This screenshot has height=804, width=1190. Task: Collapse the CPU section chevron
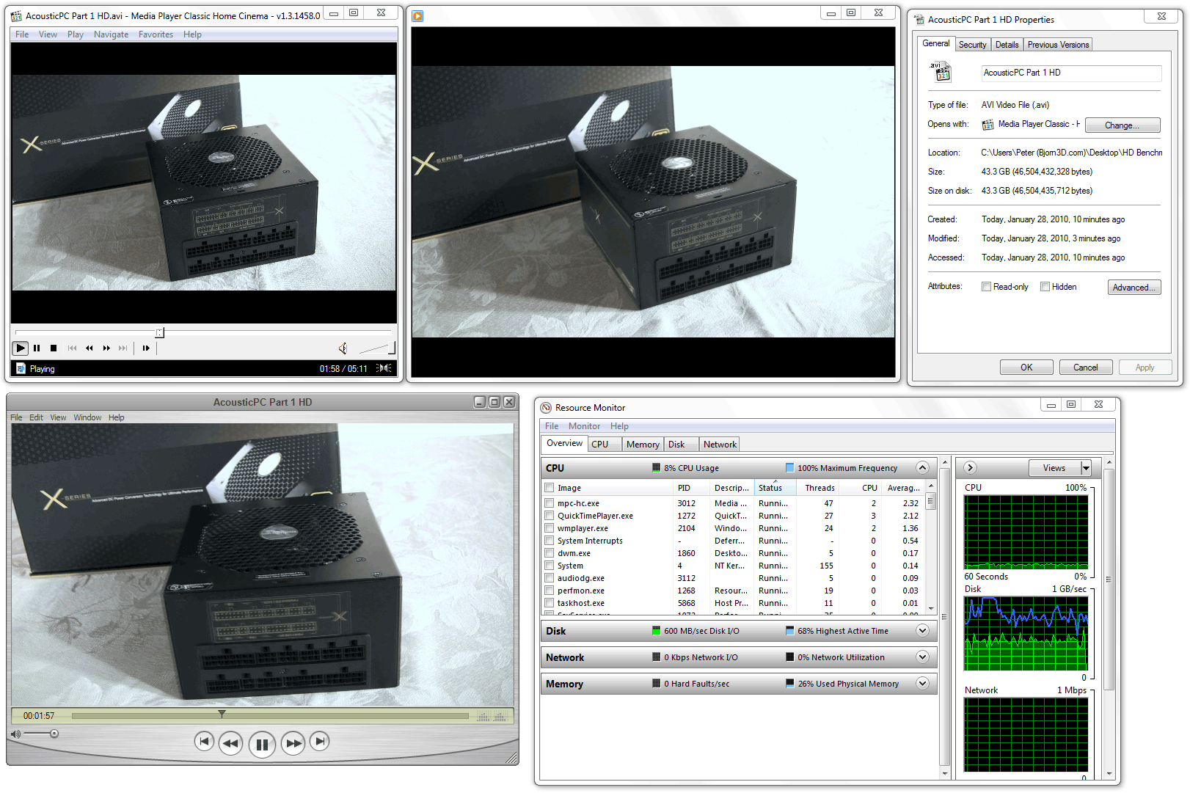coord(922,467)
